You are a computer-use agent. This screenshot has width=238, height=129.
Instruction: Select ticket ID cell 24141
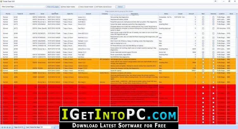point(20,52)
